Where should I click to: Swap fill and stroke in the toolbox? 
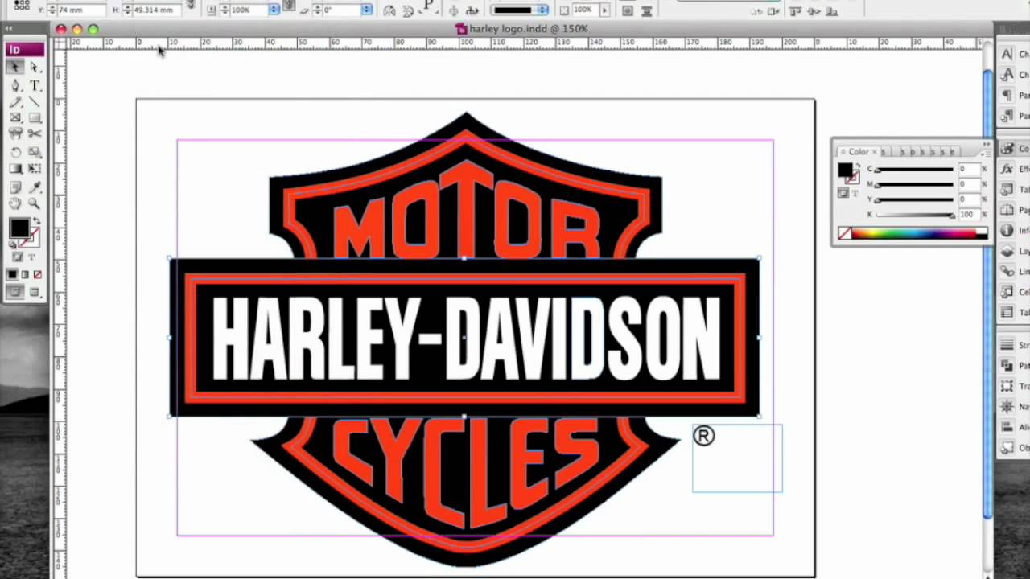click(35, 221)
